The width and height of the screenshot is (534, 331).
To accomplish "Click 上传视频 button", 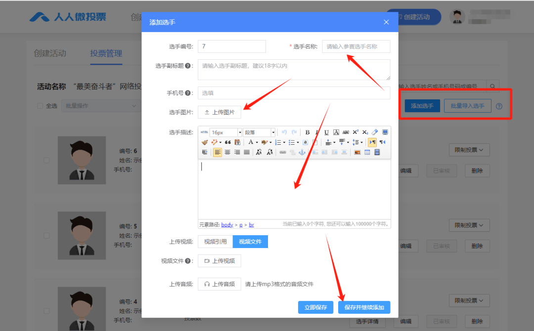I will (x=220, y=261).
